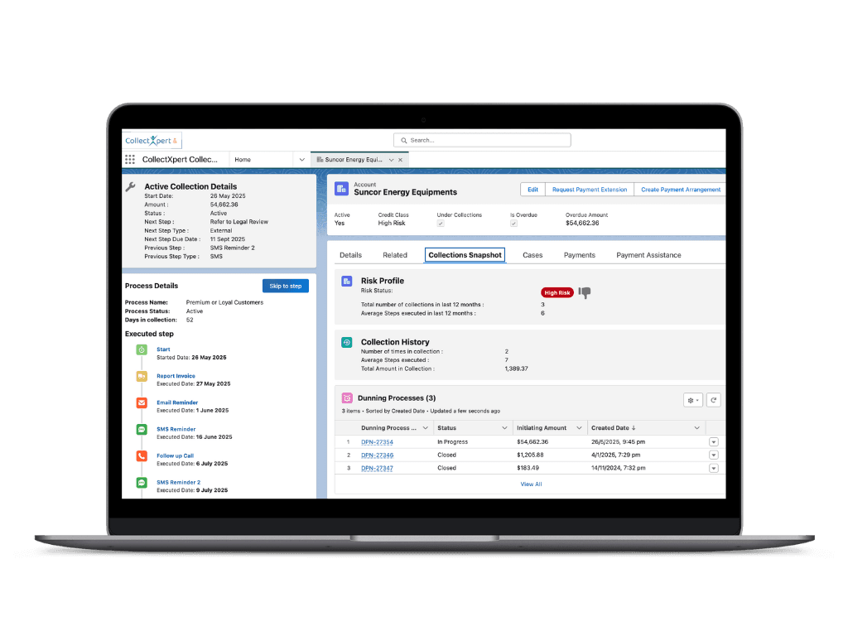Viewport: 848px width, 636px height.
Task: Click the View All link
Action: pyautogui.click(x=531, y=484)
